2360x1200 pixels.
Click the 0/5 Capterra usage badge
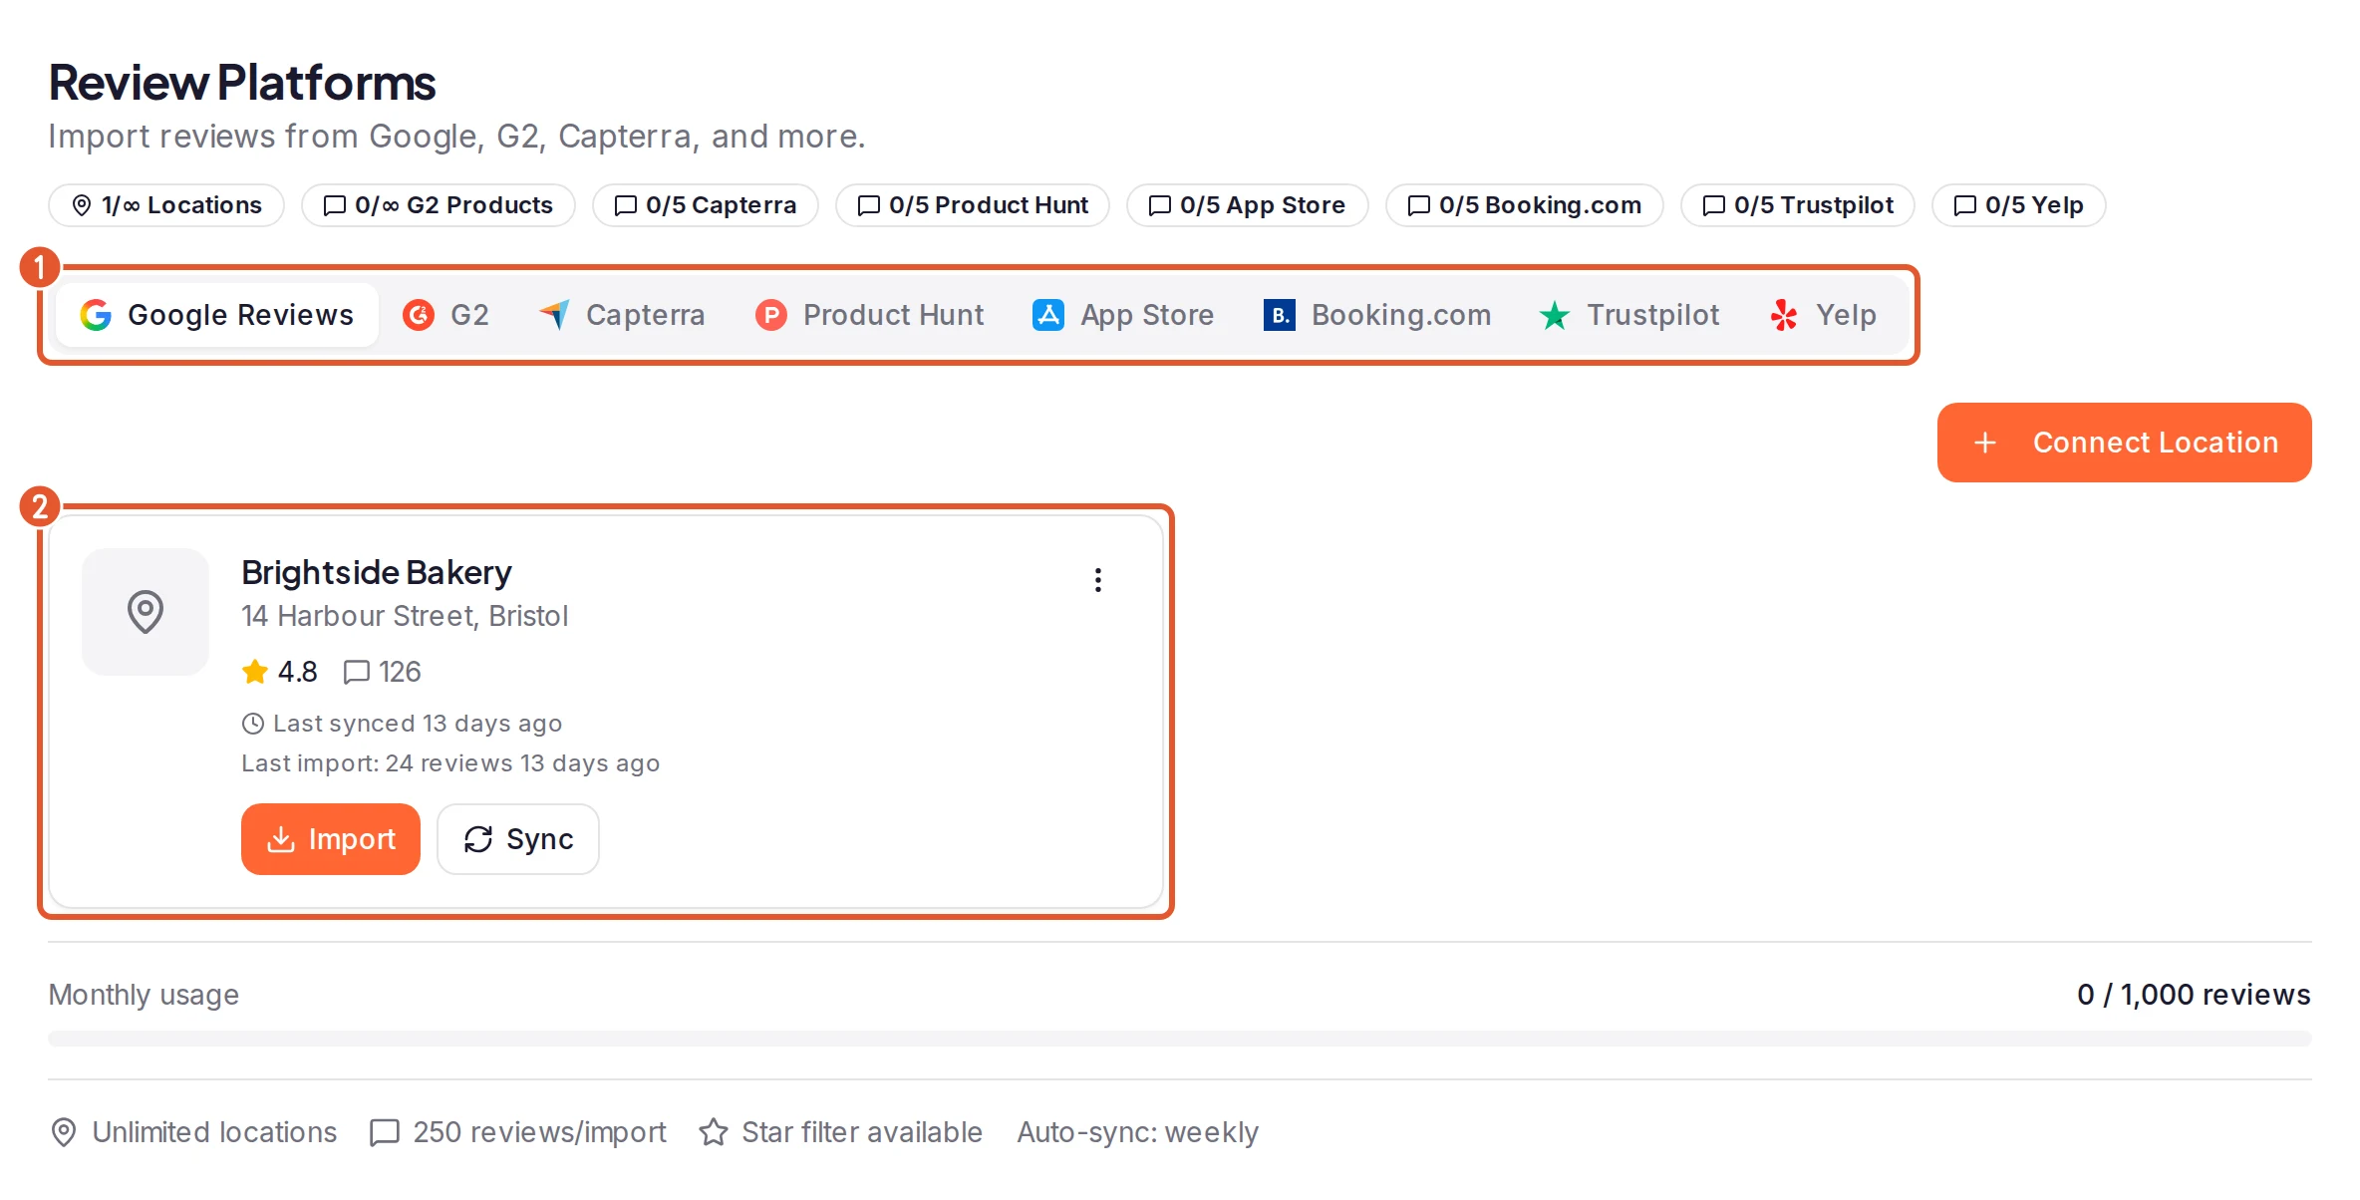point(706,205)
